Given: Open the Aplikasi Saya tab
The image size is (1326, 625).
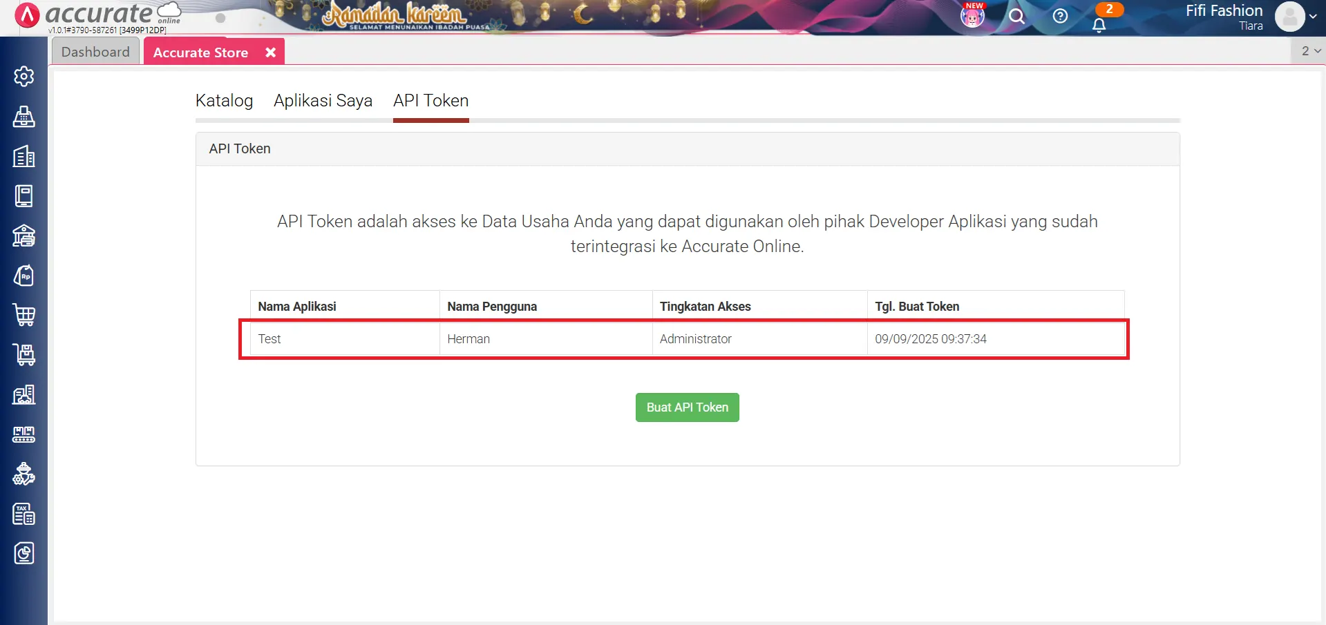Looking at the screenshot, I should (323, 101).
